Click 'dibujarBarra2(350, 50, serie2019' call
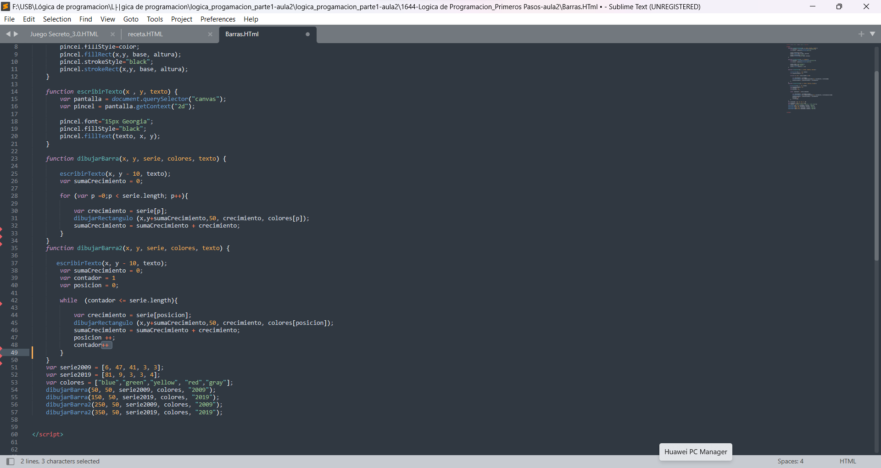The height and width of the screenshot is (468, 881). click(134, 412)
